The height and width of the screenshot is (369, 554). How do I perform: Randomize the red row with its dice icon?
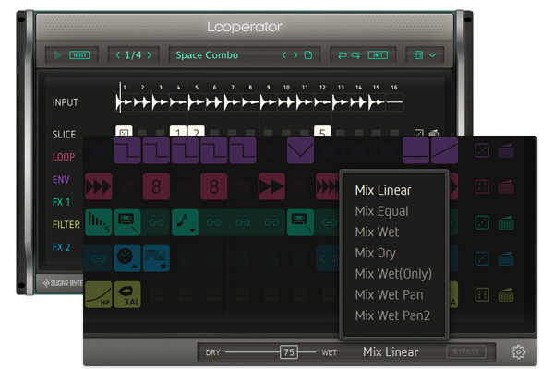(482, 186)
